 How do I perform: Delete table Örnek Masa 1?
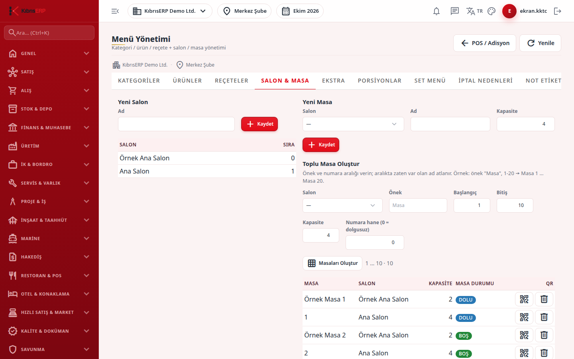click(x=544, y=299)
